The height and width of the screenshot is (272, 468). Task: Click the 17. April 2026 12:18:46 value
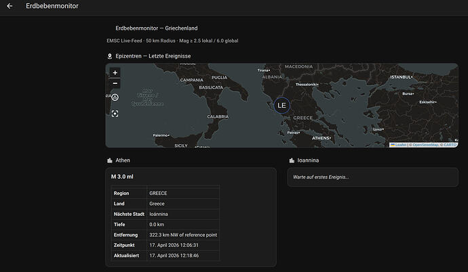(x=174, y=256)
